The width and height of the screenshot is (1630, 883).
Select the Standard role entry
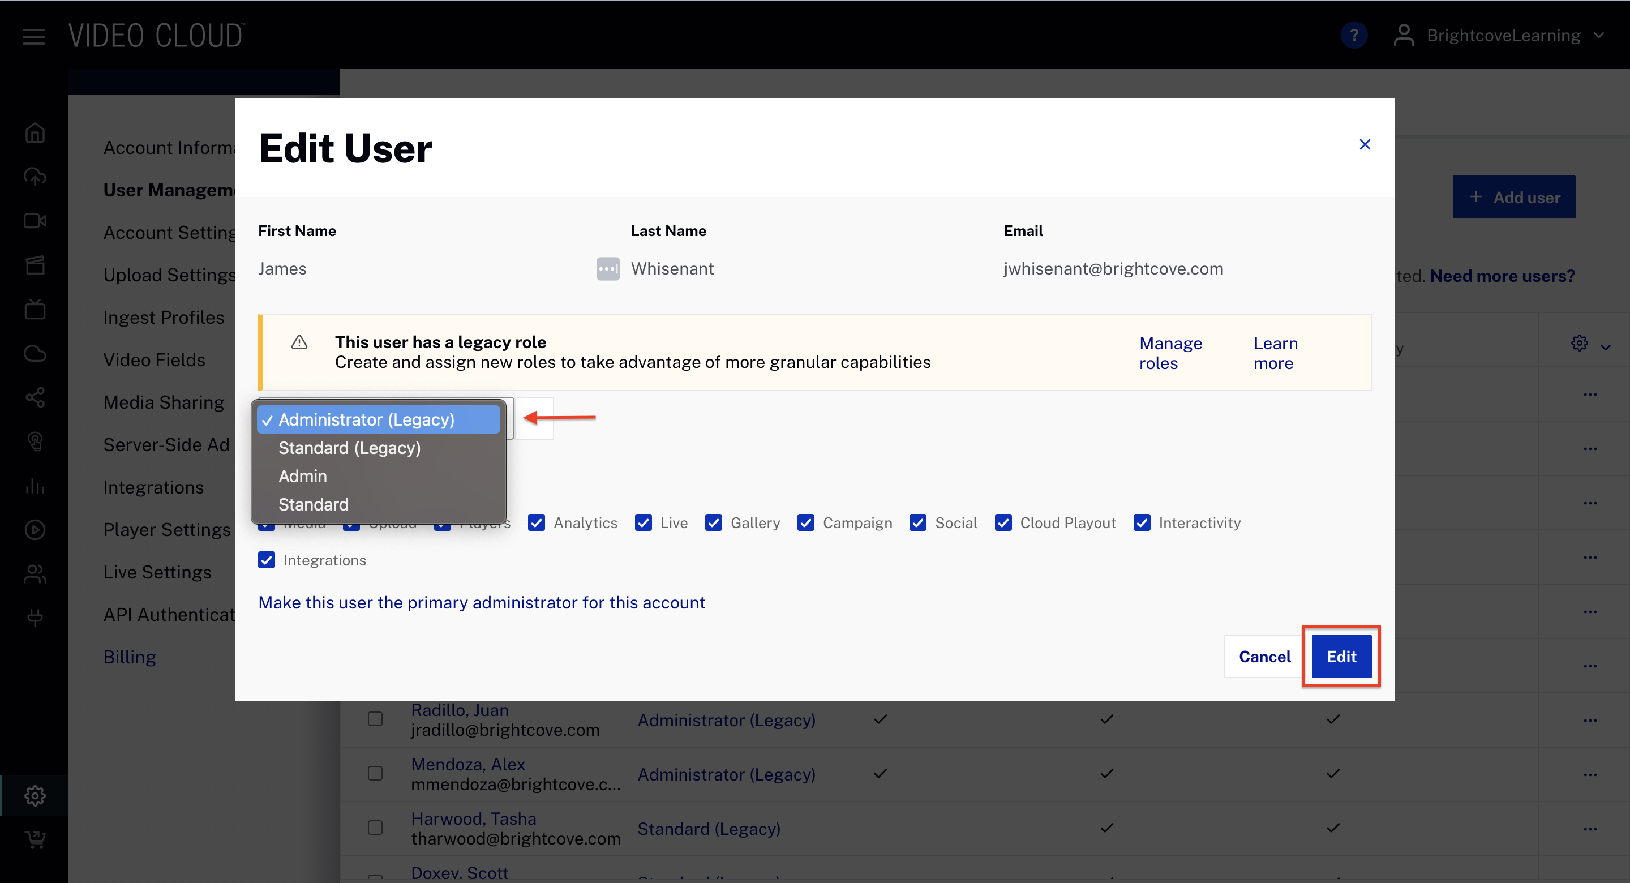313,504
